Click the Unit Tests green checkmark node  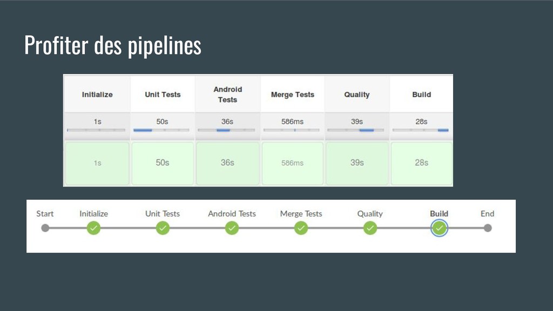click(163, 228)
